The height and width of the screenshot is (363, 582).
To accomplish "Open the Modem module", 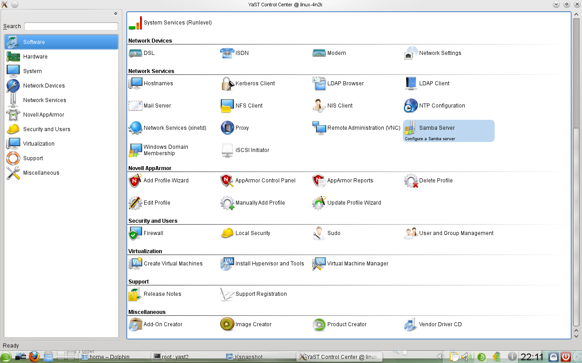I will tap(329, 53).
